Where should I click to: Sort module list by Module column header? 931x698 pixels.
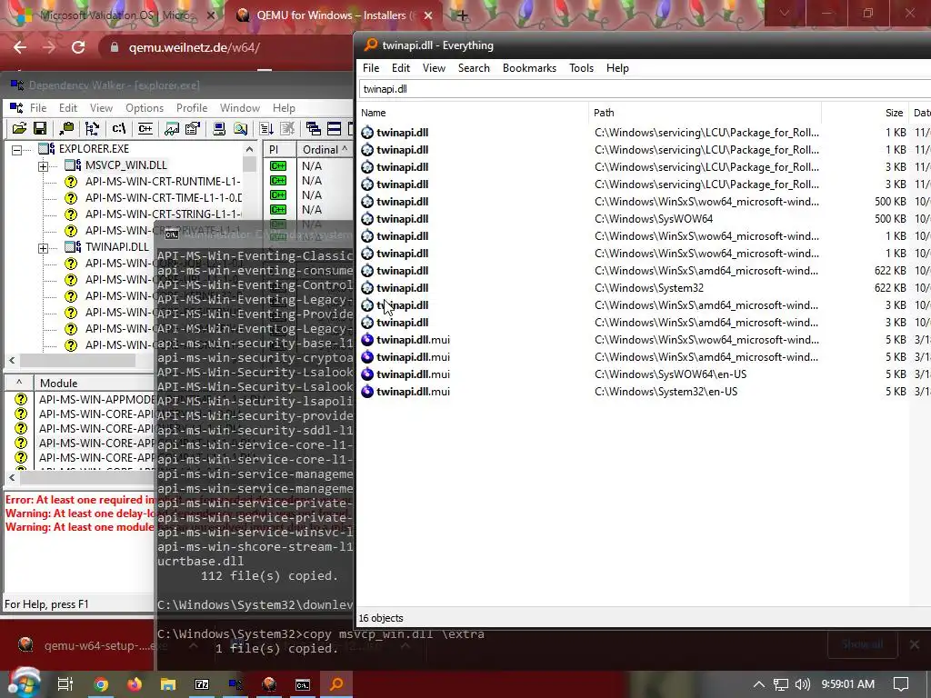coord(94,384)
